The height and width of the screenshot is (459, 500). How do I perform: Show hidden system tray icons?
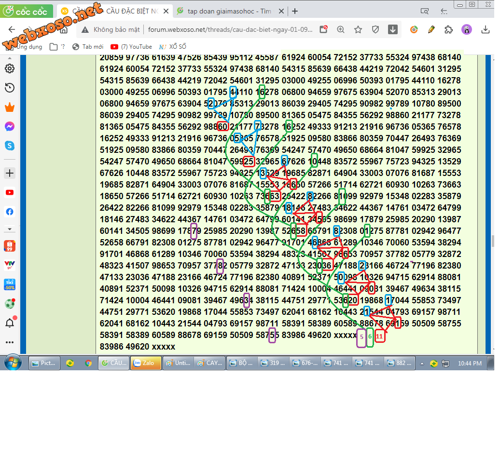[422, 363]
